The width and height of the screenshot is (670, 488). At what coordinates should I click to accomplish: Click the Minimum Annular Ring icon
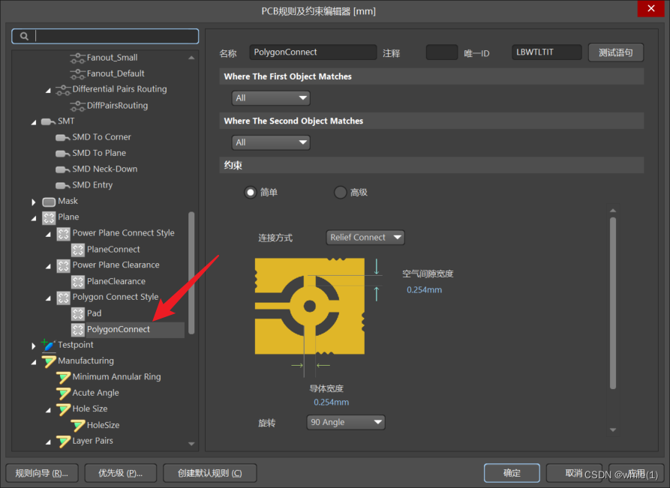63,377
